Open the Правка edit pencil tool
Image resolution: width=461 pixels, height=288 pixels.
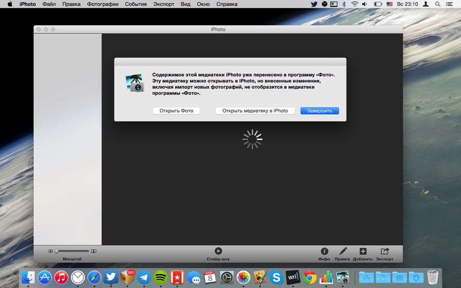coord(343,252)
